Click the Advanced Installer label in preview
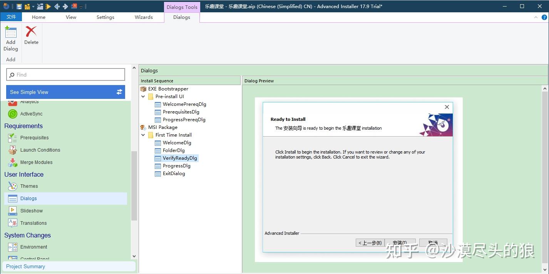This screenshot has height=274, width=549. 282,233
